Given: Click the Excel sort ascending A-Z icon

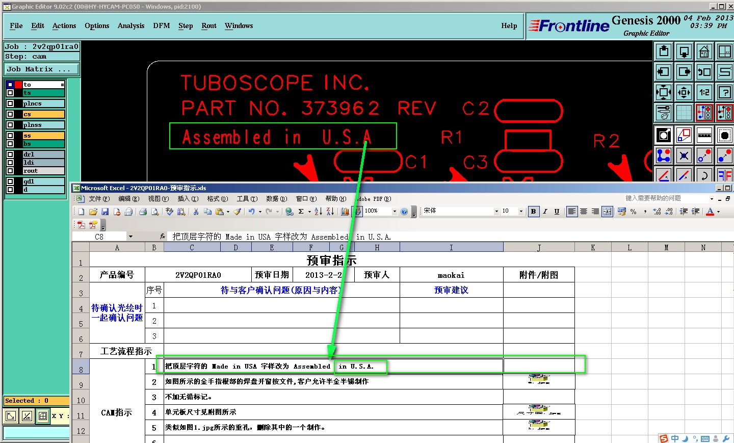Looking at the screenshot, I should pyautogui.click(x=318, y=212).
